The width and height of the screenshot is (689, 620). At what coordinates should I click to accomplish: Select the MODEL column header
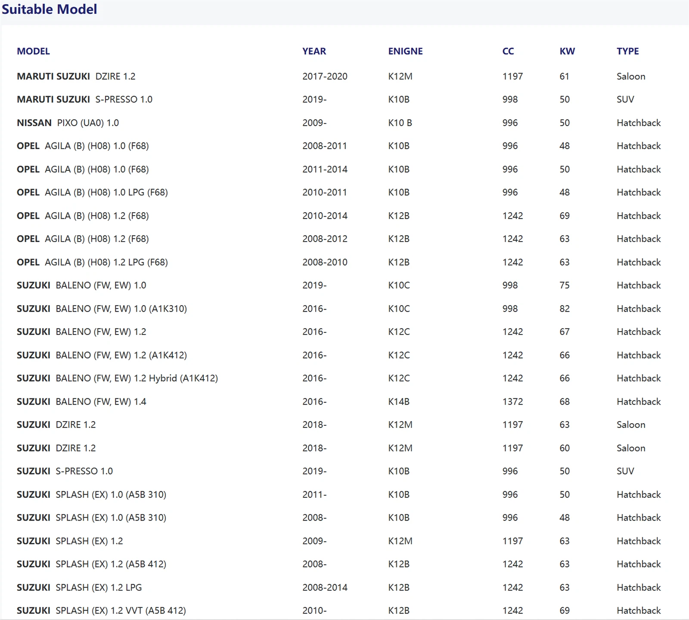click(x=33, y=51)
